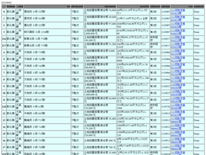Open the crm link in row 14

[x=178, y=127]
